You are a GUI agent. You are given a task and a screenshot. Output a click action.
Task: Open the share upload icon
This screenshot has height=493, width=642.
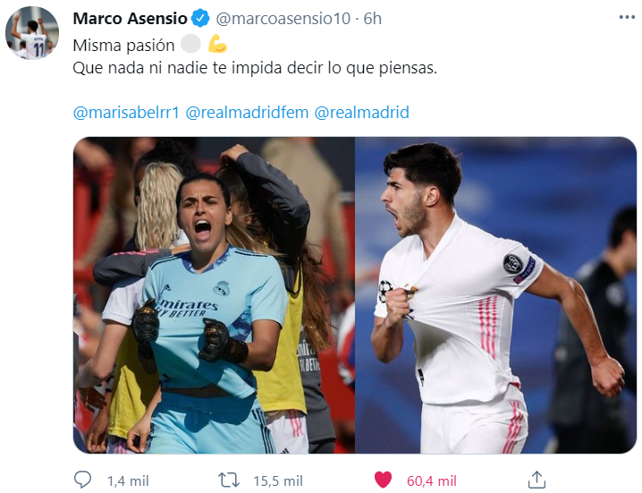pyautogui.click(x=536, y=480)
